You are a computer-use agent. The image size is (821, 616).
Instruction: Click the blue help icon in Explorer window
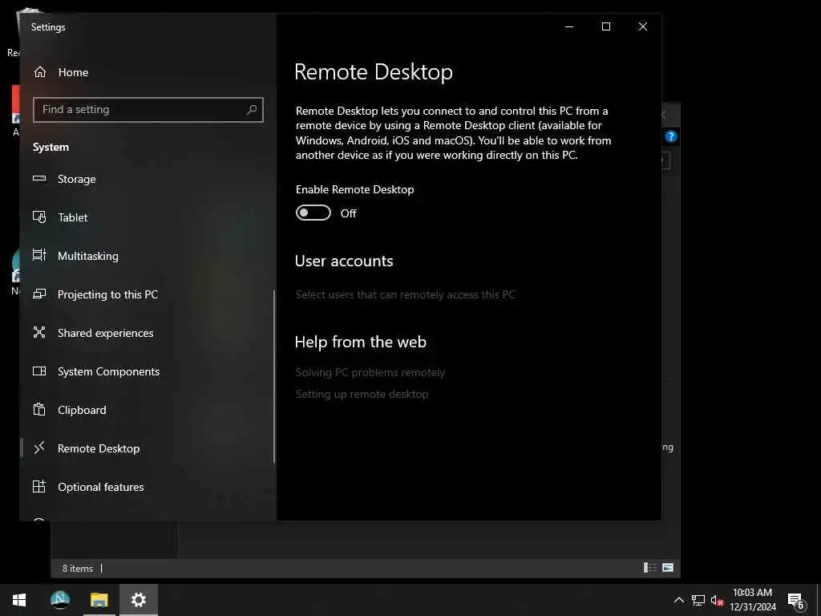point(671,136)
